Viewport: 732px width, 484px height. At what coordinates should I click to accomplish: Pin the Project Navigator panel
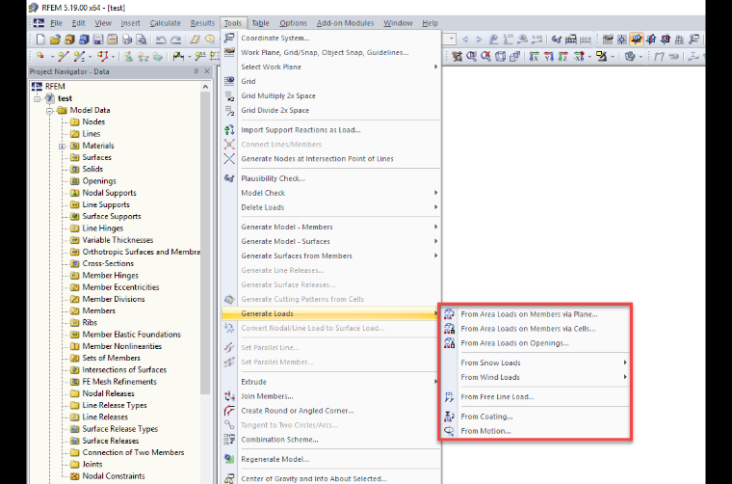pyautogui.click(x=196, y=71)
